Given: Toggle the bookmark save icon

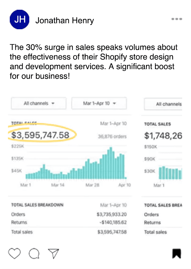Looking at the screenshot, I should tap(177, 253).
